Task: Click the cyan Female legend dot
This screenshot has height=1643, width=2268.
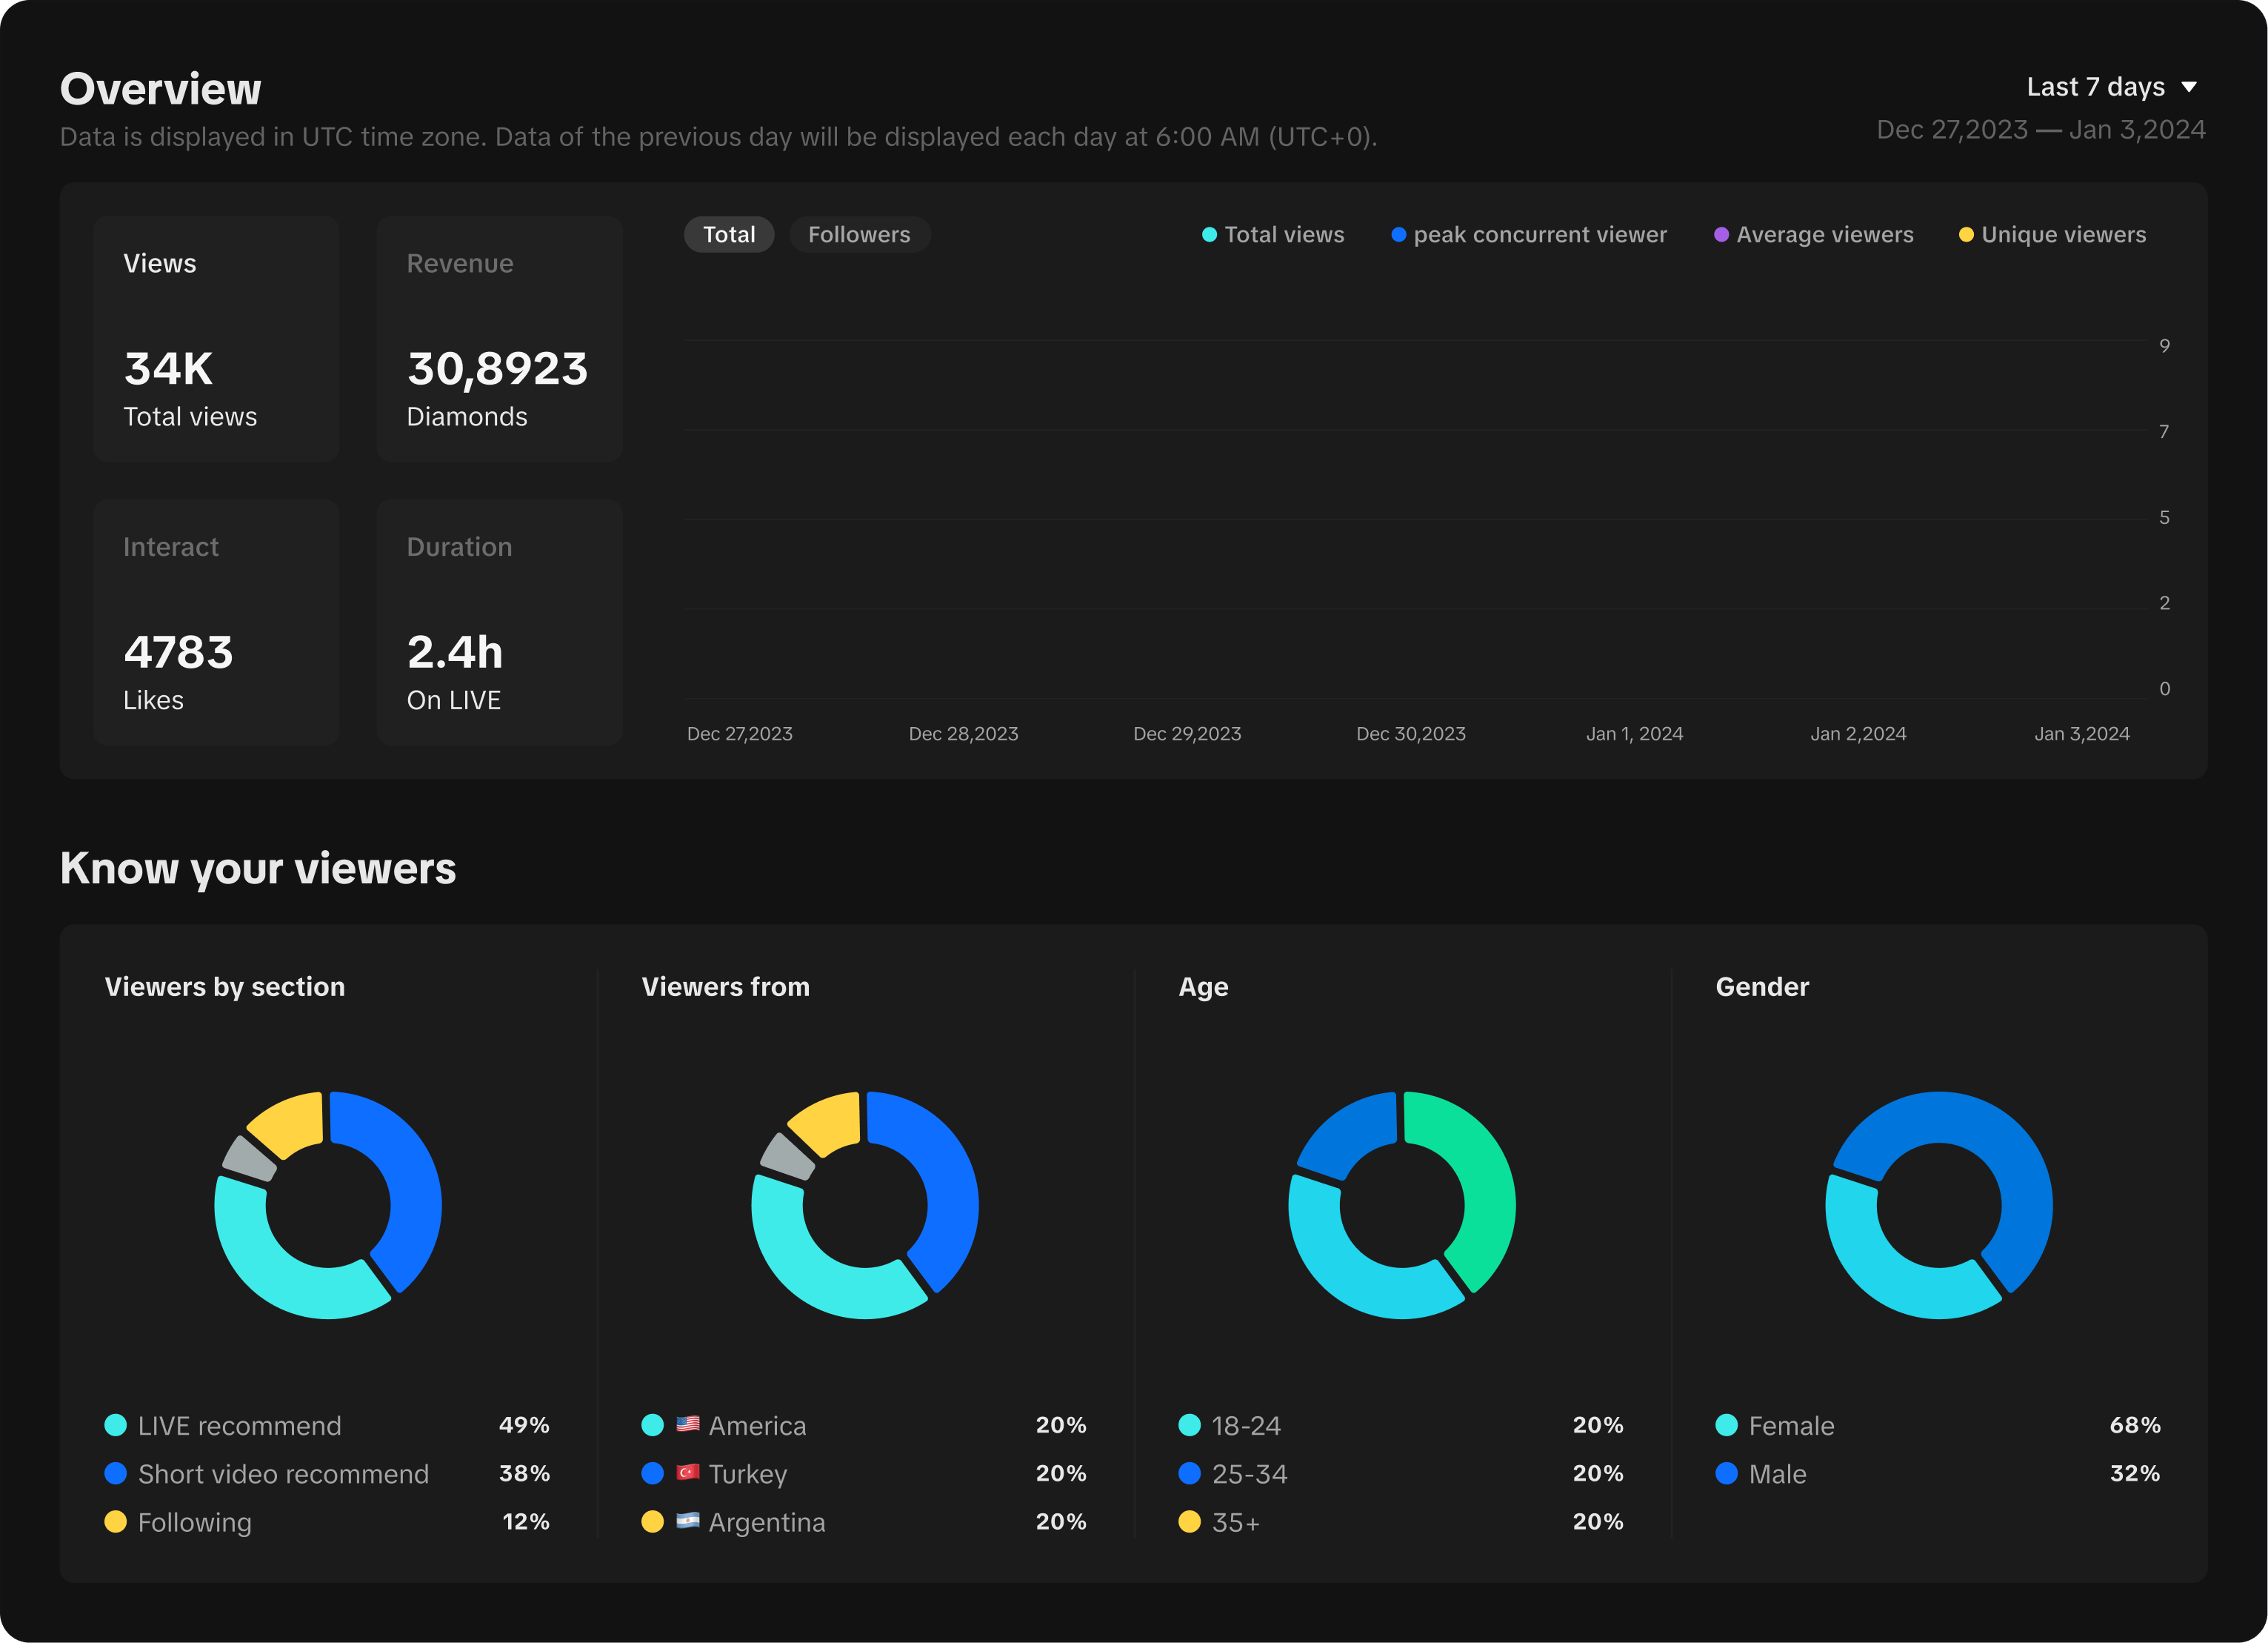Action: pyautogui.click(x=1726, y=1425)
